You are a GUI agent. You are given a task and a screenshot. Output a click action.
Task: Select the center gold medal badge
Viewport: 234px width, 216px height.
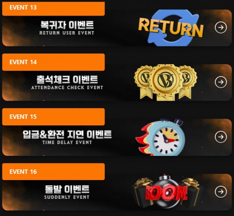pos(165,82)
